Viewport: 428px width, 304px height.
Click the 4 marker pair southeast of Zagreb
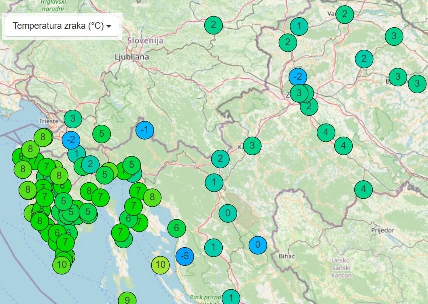325,133
